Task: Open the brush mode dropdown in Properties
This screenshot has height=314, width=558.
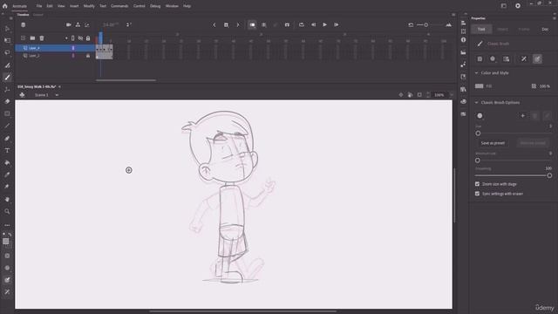Action: coord(493,58)
